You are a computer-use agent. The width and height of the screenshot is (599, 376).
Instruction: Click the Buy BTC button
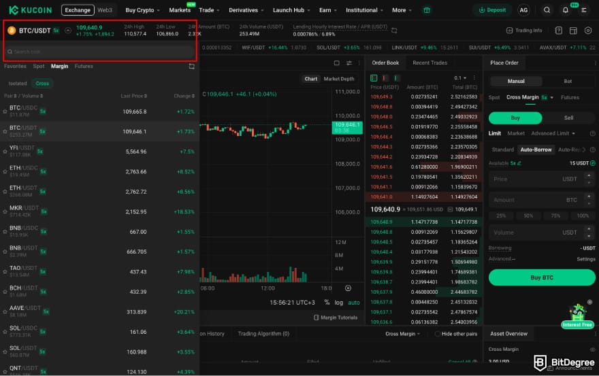pyautogui.click(x=542, y=277)
